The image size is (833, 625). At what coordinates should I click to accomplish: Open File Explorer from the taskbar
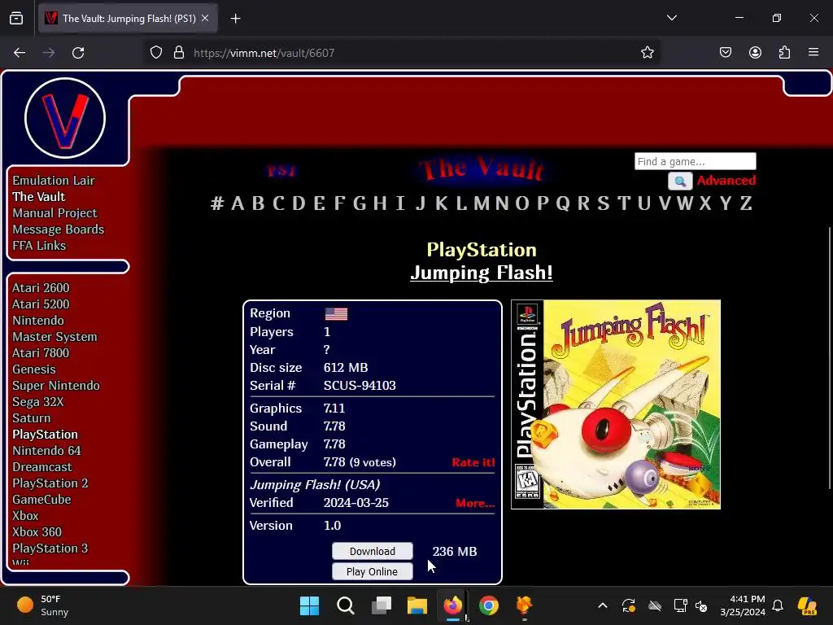pos(417,605)
